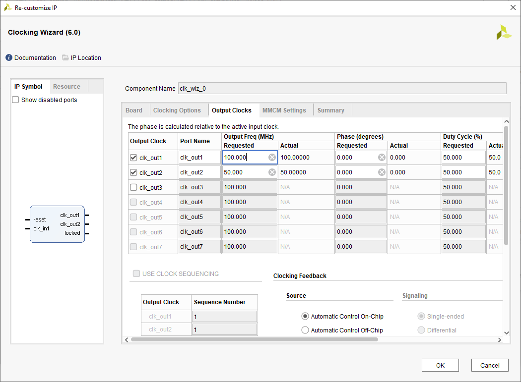
Task: Uncheck the clk_out1 output clock
Action: click(133, 158)
